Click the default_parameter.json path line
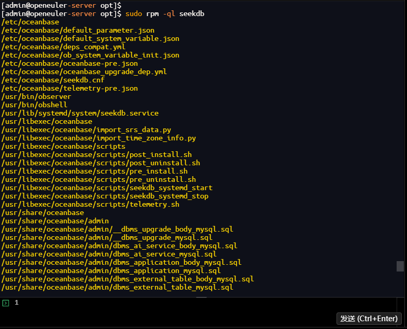Viewport: 407px width, 329px height. point(78,30)
